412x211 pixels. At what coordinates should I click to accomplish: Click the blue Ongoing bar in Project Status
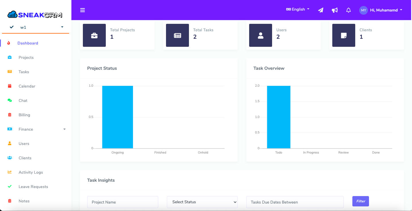tap(118, 117)
